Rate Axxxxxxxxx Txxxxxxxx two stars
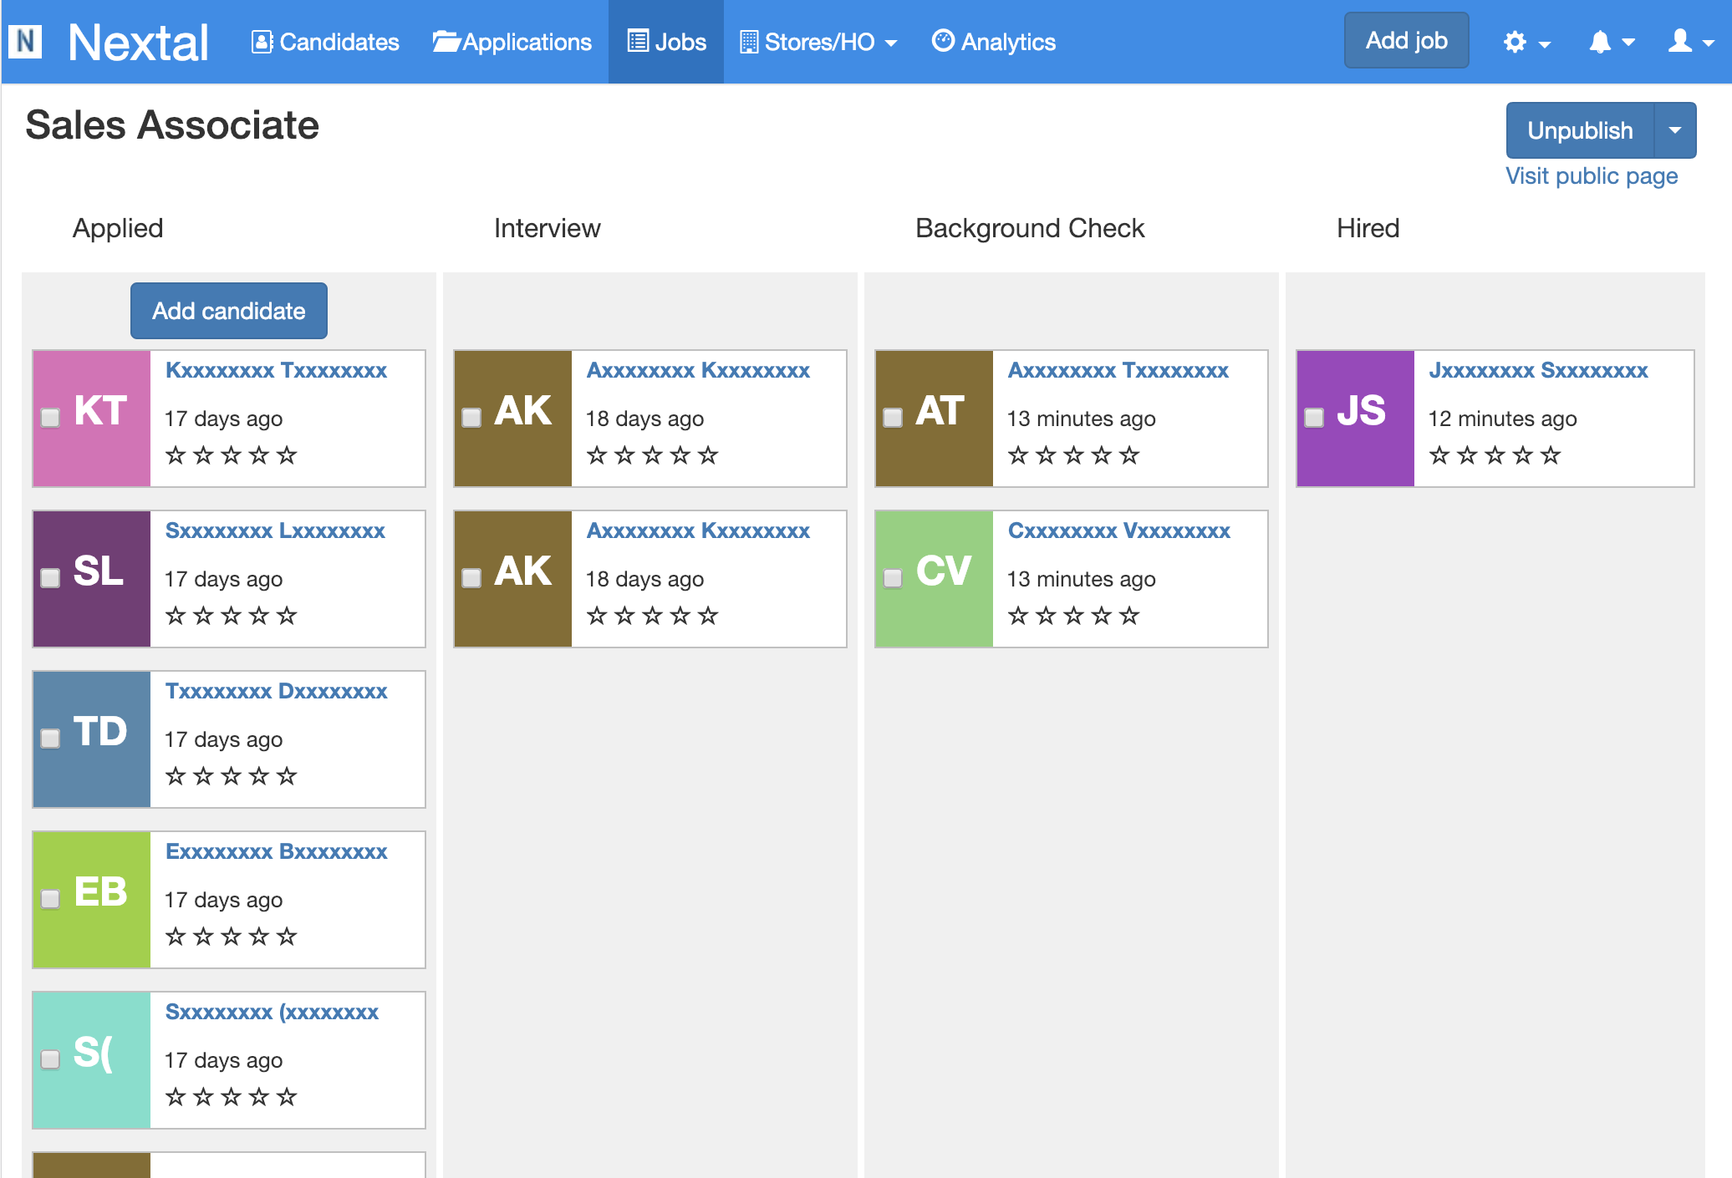The height and width of the screenshot is (1178, 1732). click(1046, 455)
